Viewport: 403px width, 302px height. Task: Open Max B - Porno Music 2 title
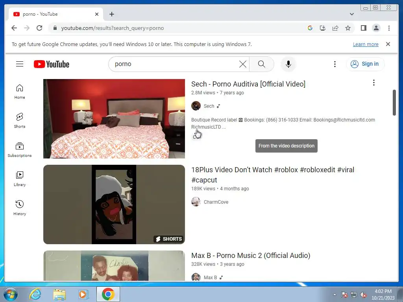251,256
